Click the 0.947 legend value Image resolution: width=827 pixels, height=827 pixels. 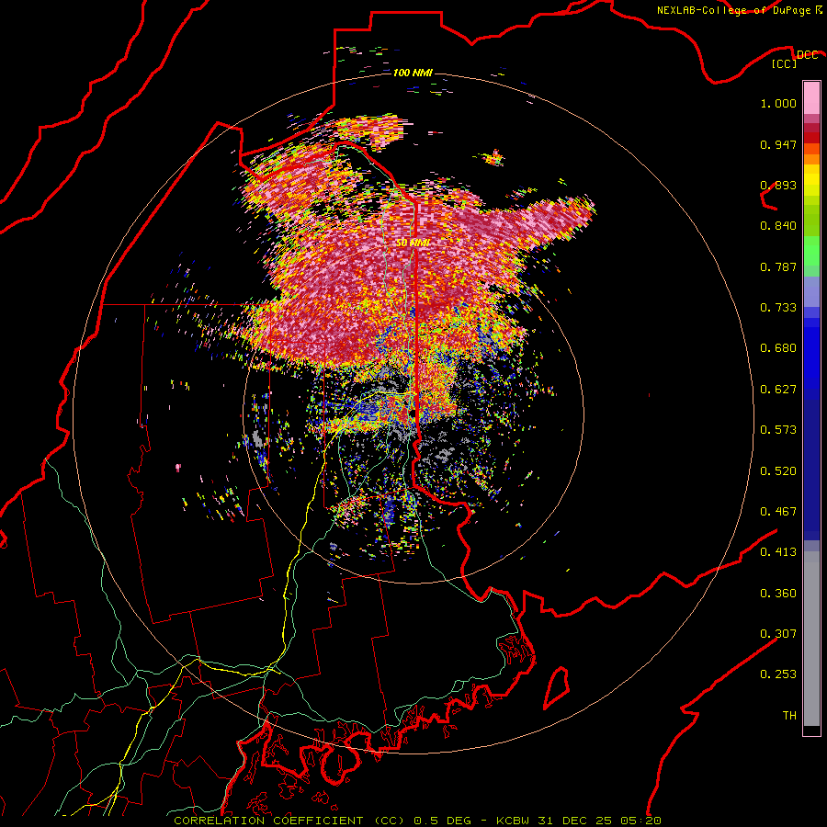(778, 144)
